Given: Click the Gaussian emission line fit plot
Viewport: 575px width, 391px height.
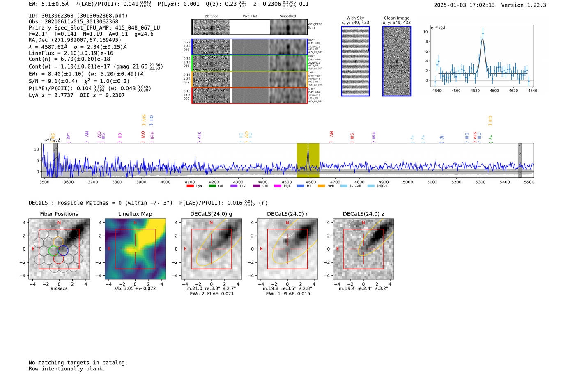Looking at the screenshot, I should point(481,57).
